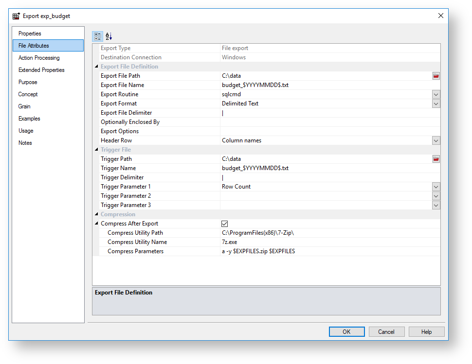Open the Trigger Parameter 3 dropdown
This screenshot has width=472, height=364.
point(436,205)
